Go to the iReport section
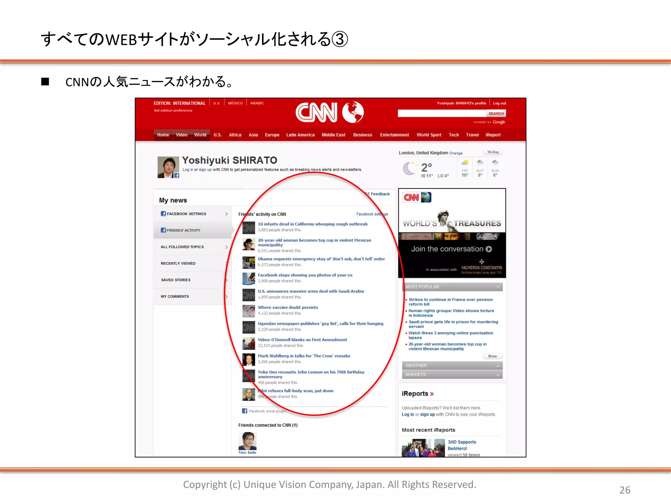 pyautogui.click(x=493, y=135)
